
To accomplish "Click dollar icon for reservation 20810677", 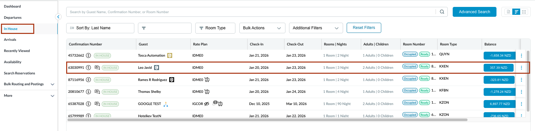I will tap(88, 92).
